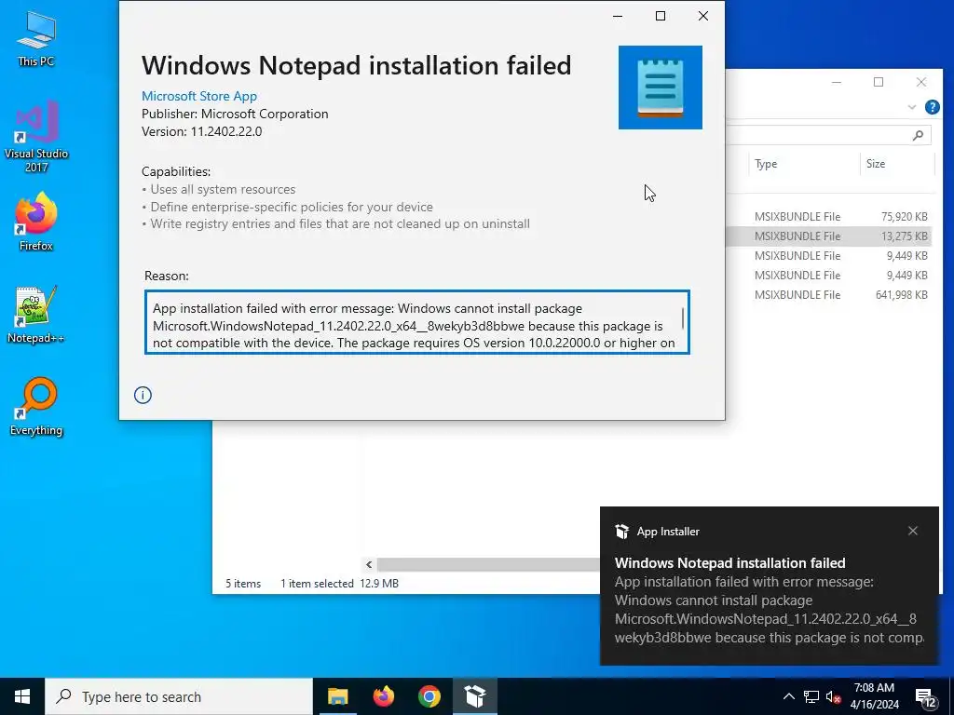
Task: Click the muted volume icon in tray
Action: pos(833,697)
